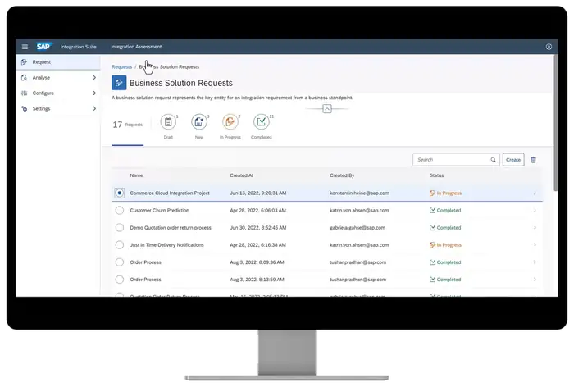Click katrin.von.ahsen@sap.com in Customer Churn row
This screenshot has height=387, width=574.
[x=359, y=211]
